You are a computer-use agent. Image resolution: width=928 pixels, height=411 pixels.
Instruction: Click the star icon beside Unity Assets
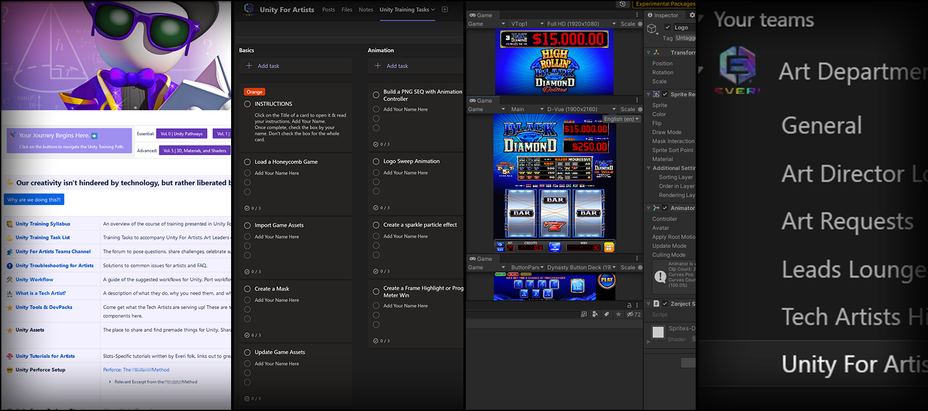point(10,330)
